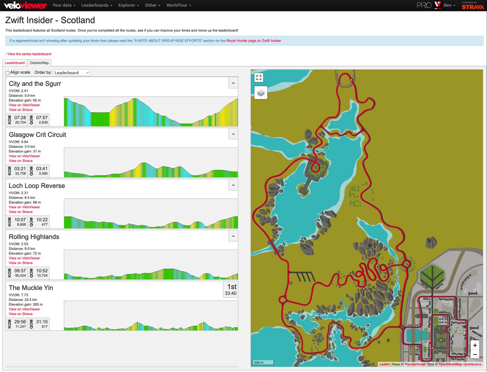Screen dimensions: 487x372
Task: Open the Order by dropdown
Action: (x=71, y=72)
